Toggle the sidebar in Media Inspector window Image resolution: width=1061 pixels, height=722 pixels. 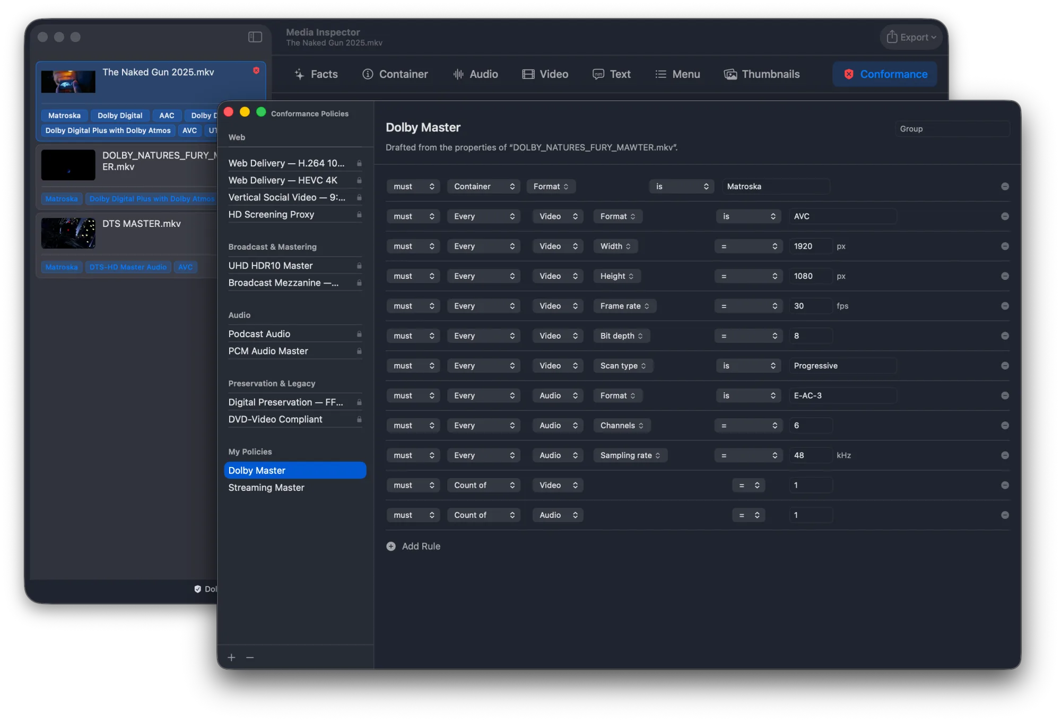point(255,37)
